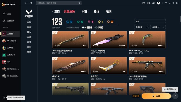The width and height of the screenshot is (181, 102).
Task: Click the three-dot more options button
Action: [x=175, y=96]
